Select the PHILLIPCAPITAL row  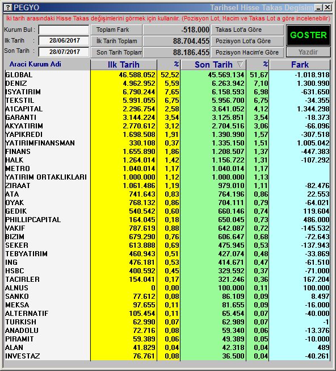coord(167,219)
